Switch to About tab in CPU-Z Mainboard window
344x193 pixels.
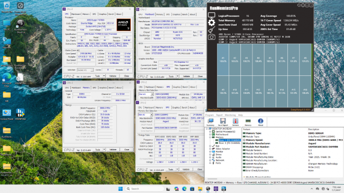pos(193,14)
